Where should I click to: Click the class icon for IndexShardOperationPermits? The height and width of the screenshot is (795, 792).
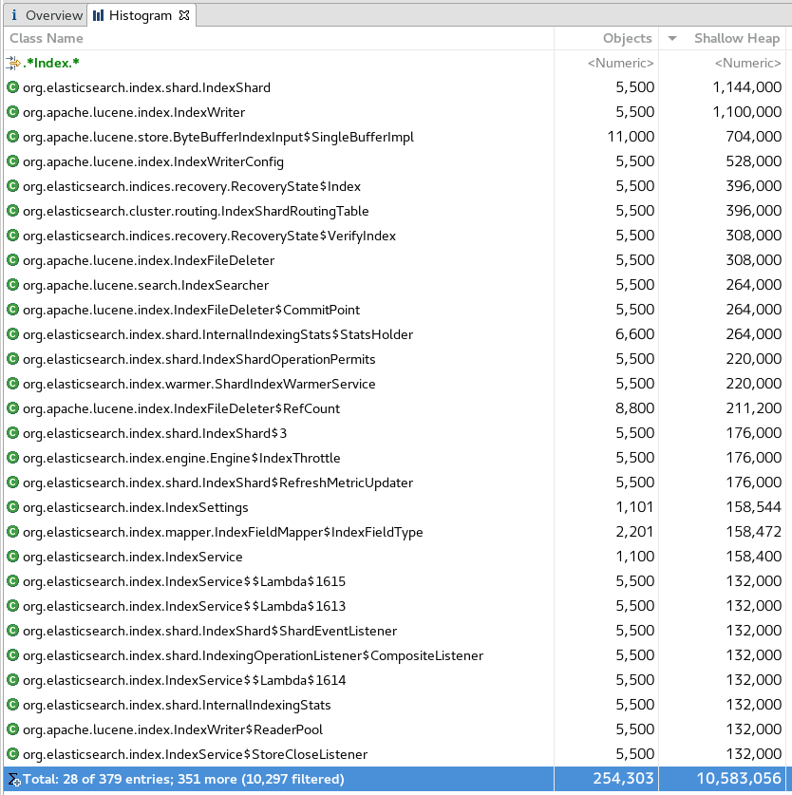[12, 359]
